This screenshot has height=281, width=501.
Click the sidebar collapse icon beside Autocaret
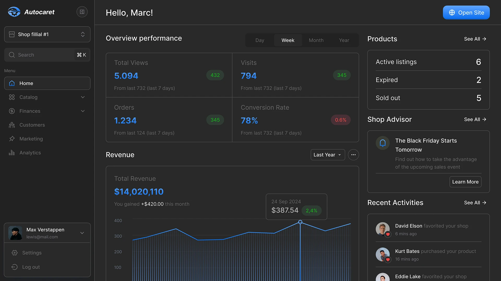tap(82, 12)
